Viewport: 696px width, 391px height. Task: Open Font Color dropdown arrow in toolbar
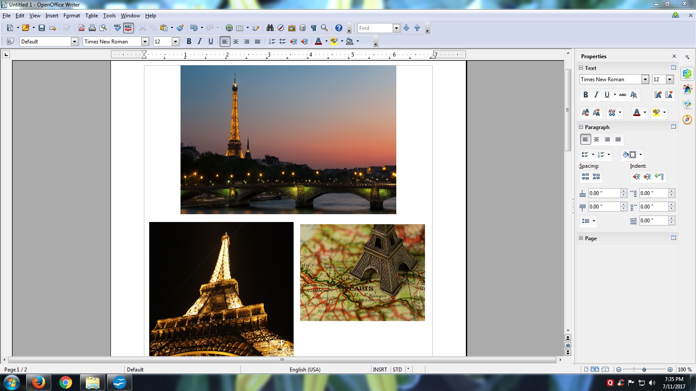pyautogui.click(x=326, y=41)
